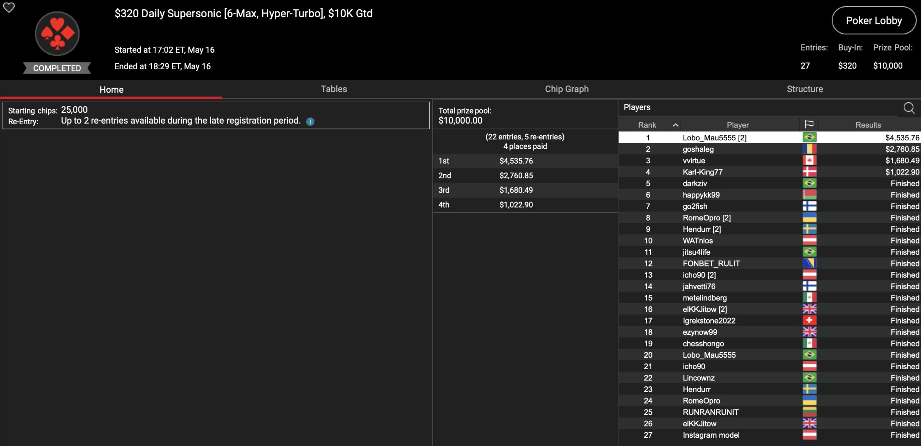Switch to the Tables tab
This screenshot has height=446, width=921.
coord(334,89)
